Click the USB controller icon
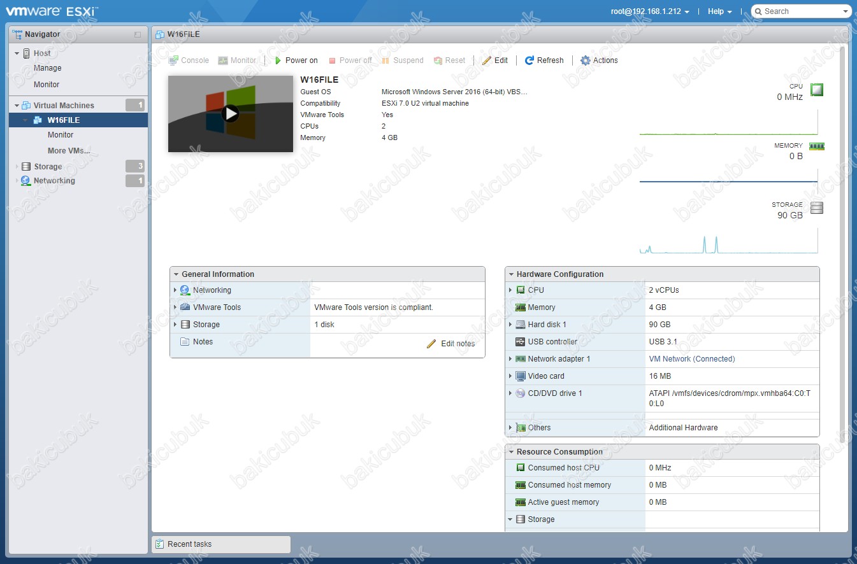This screenshot has height=564, width=857. (521, 342)
